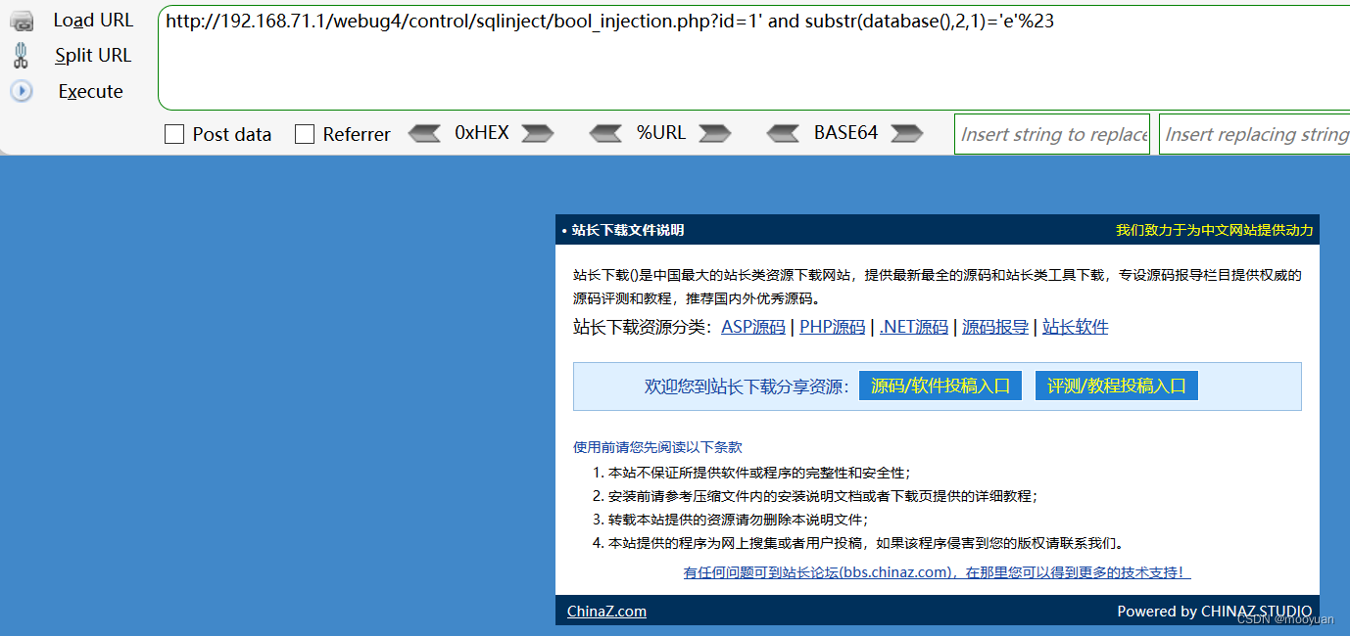This screenshot has height=636, width=1350.
Task: Open the ASP源码 link
Action: coord(753,327)
